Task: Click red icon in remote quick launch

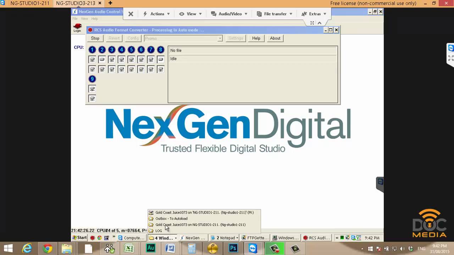Action: click(x=93, y=238)
